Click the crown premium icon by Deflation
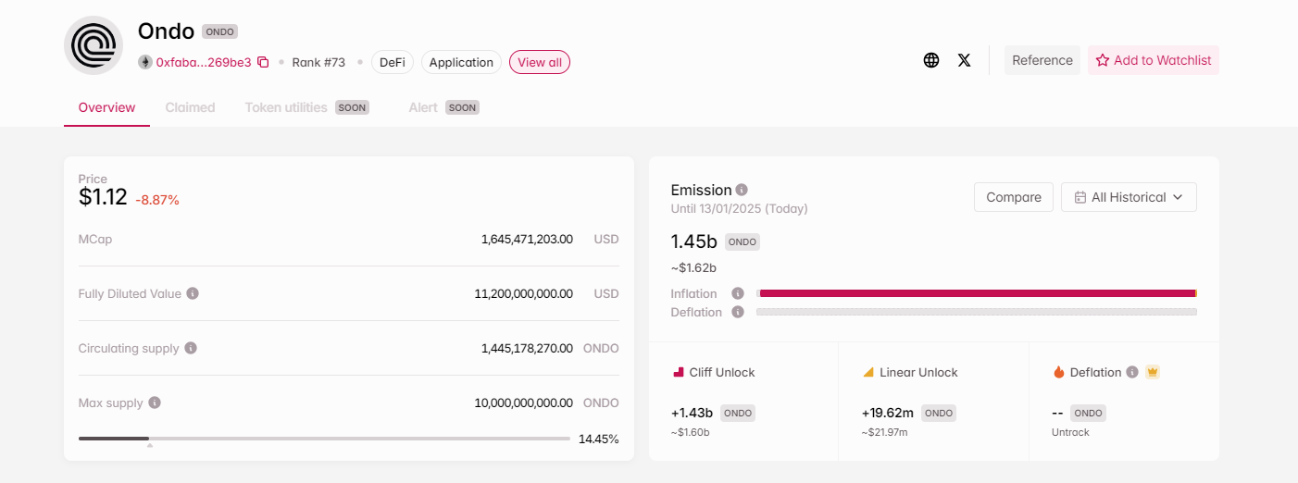 [1153, 372]
